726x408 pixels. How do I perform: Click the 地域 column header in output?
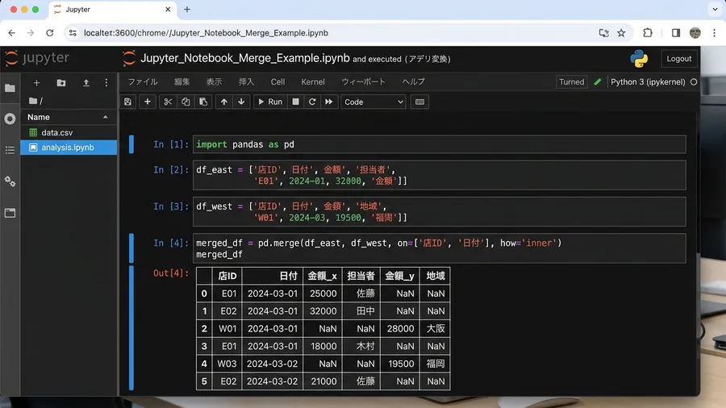pyautogui.click(x=436, y=276)
